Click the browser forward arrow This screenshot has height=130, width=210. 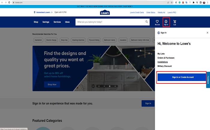(6, 2)
